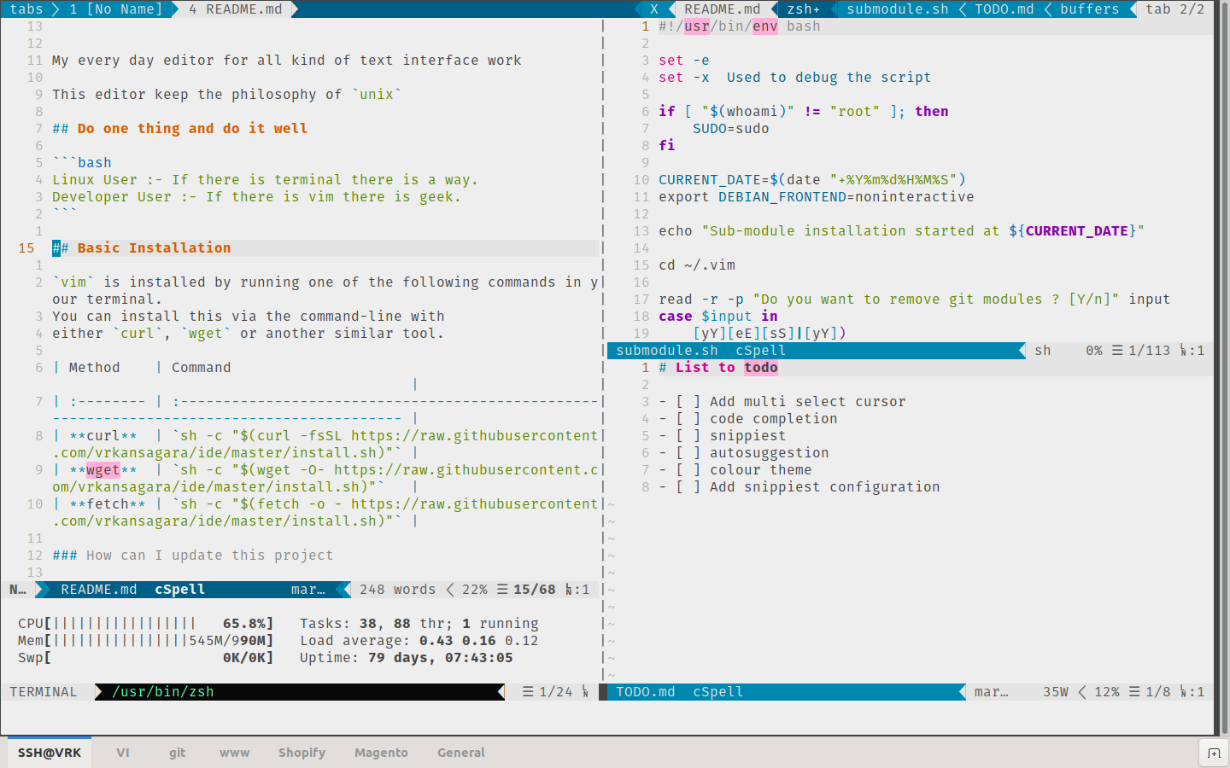Switch to the General terminal tab
The height and width of the screenshot is (768, 1230).
coord(461,753)
